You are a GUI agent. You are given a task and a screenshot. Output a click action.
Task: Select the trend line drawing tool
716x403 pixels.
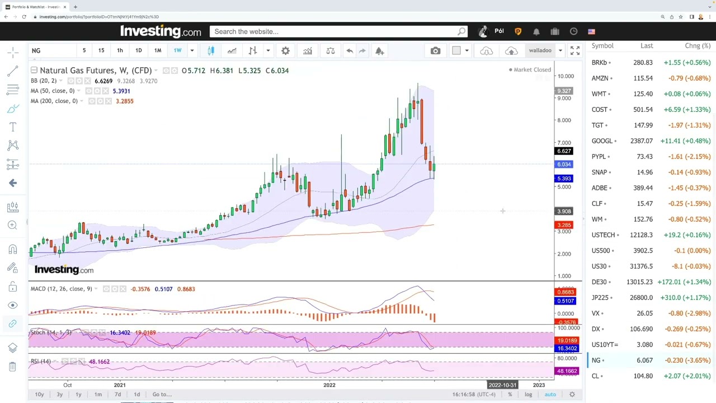[x=13, y=71]
